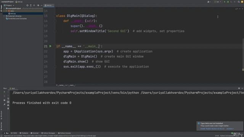Place cursor on line 23 dlgMain = DlgMain()
Screen dimensions: 244x137
[80, 56]
